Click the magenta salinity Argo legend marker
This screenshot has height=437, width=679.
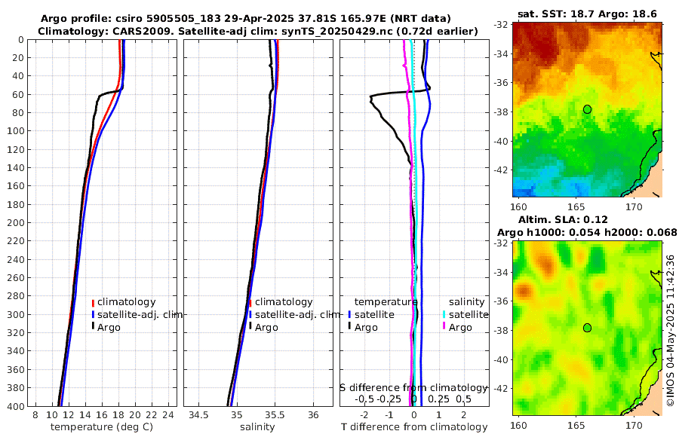tap(444, 327)
